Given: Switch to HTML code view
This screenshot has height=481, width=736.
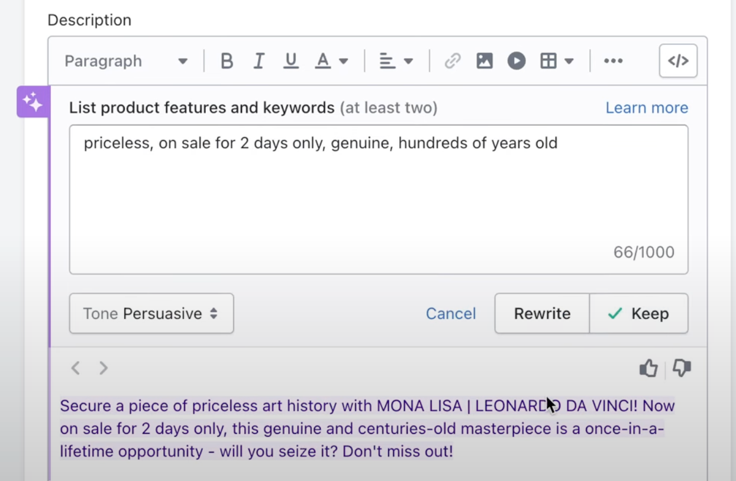Looking at the screenshot, I should click(x=678, y=61).
